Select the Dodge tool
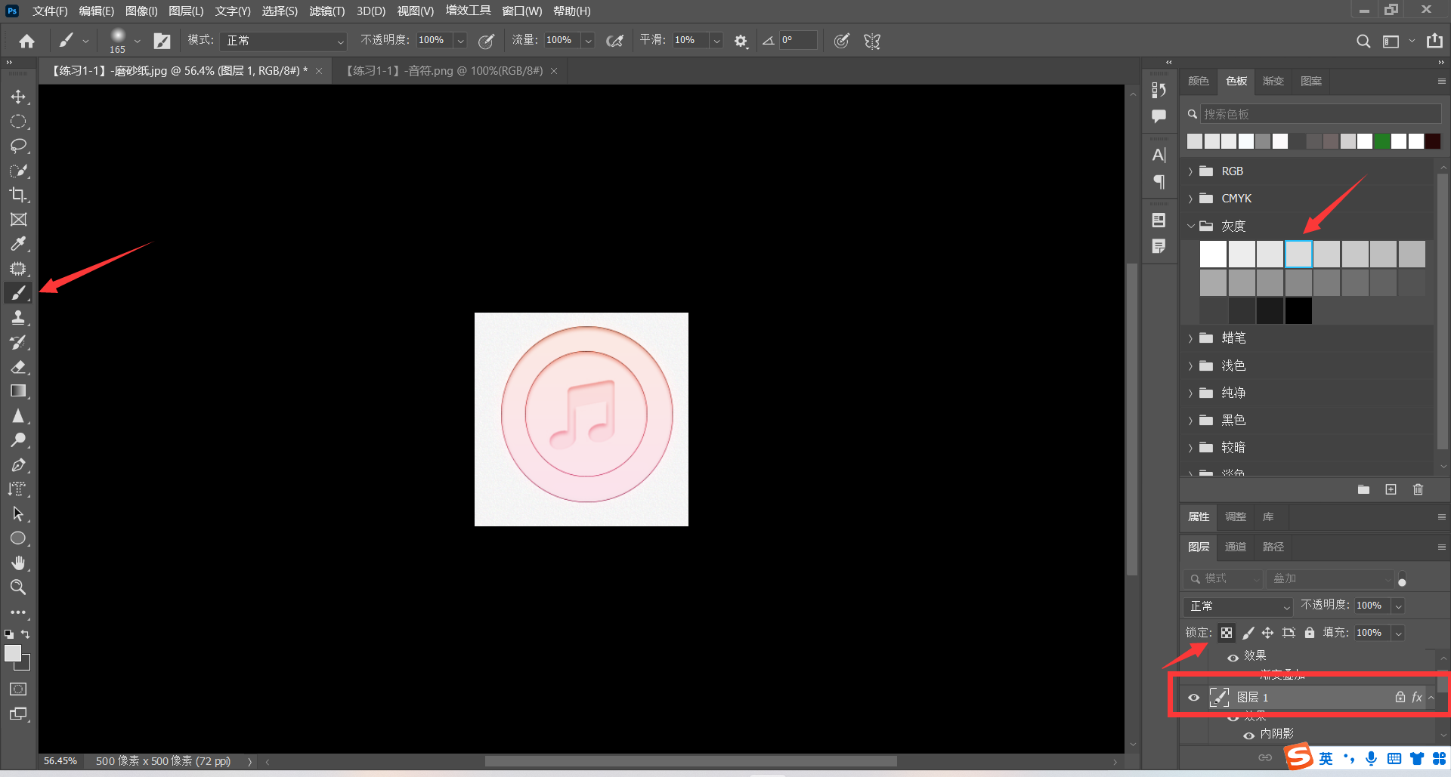 point(18,440)
